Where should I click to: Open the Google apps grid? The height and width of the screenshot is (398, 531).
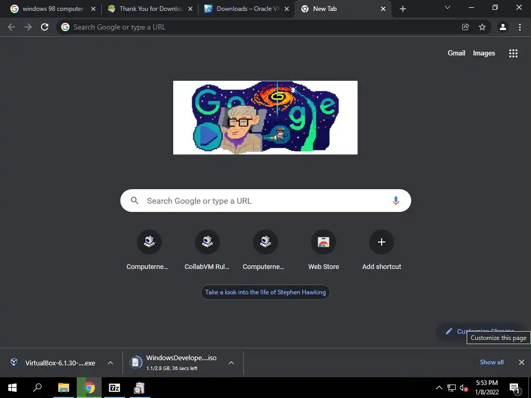513,53
